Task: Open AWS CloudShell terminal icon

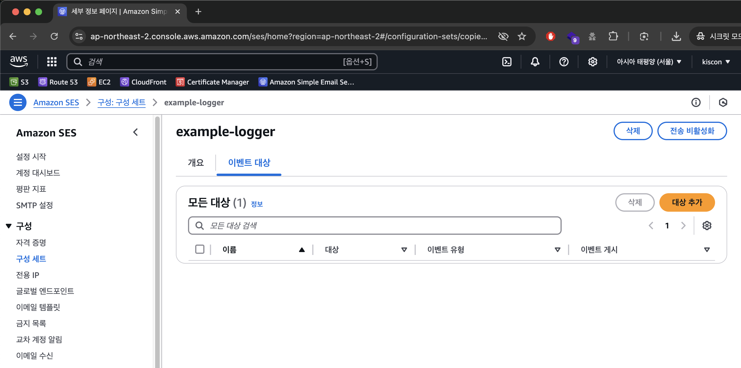Action: (x=507, y=62)
